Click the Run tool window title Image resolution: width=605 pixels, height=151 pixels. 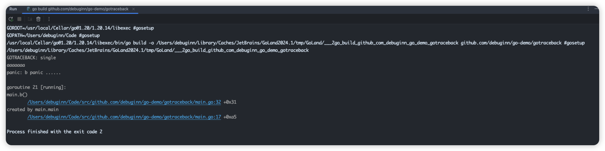coord(13,9)
